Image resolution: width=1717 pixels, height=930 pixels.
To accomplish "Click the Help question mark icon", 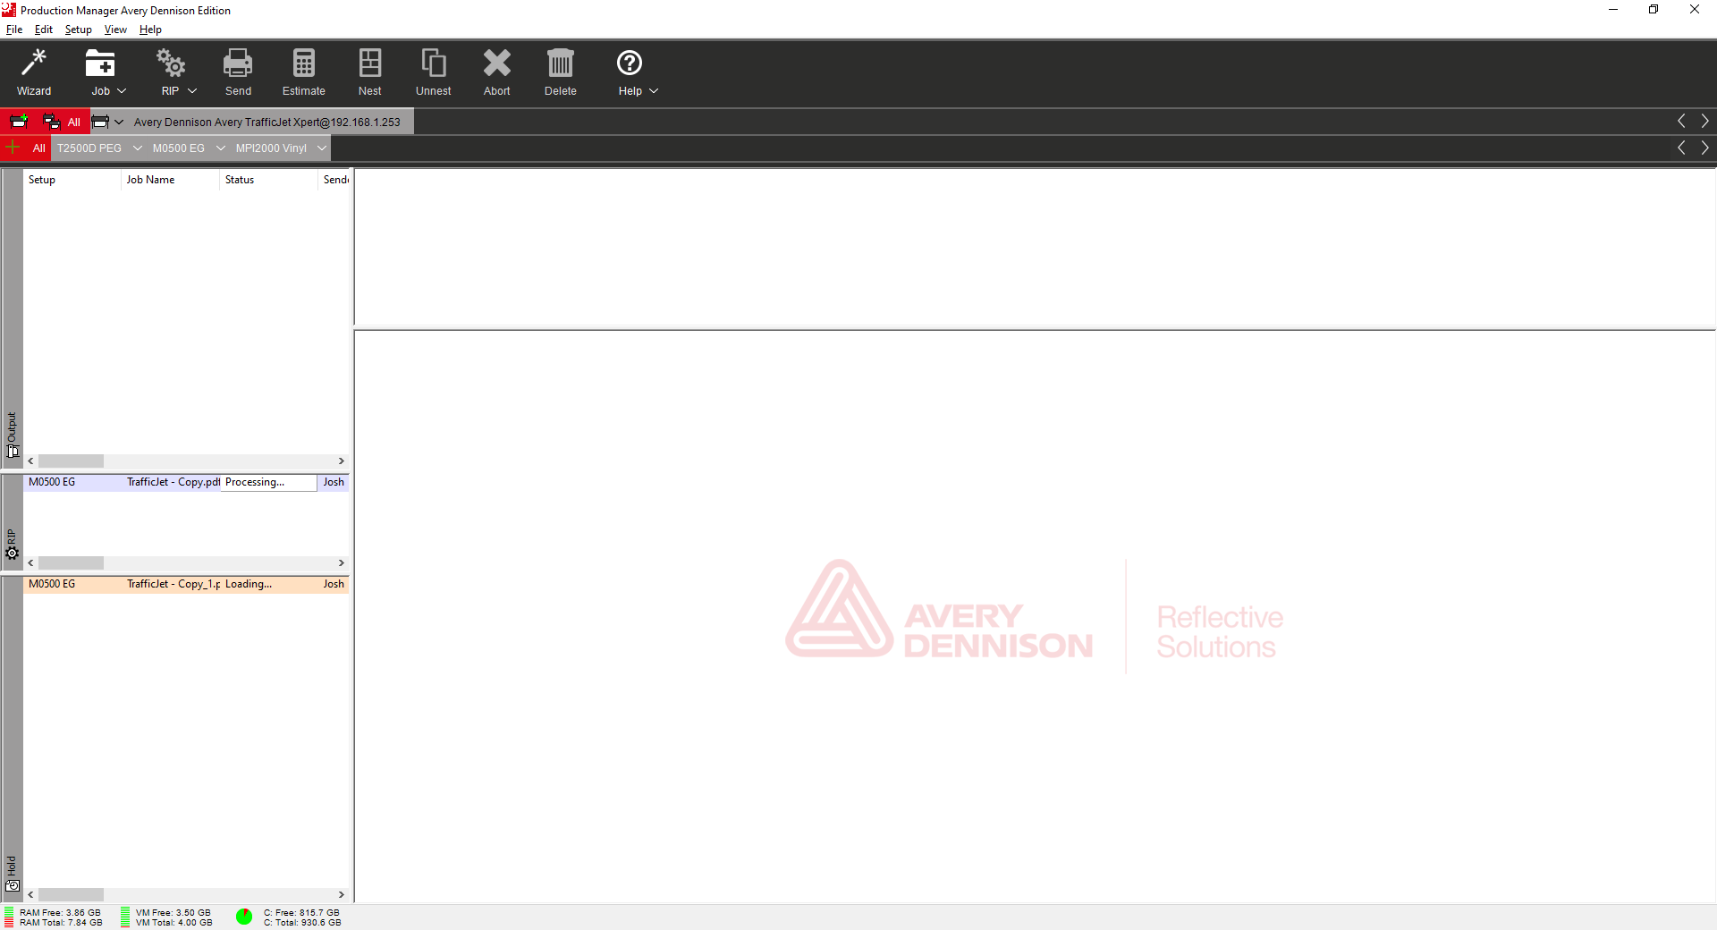I will (x=630, y=63).
